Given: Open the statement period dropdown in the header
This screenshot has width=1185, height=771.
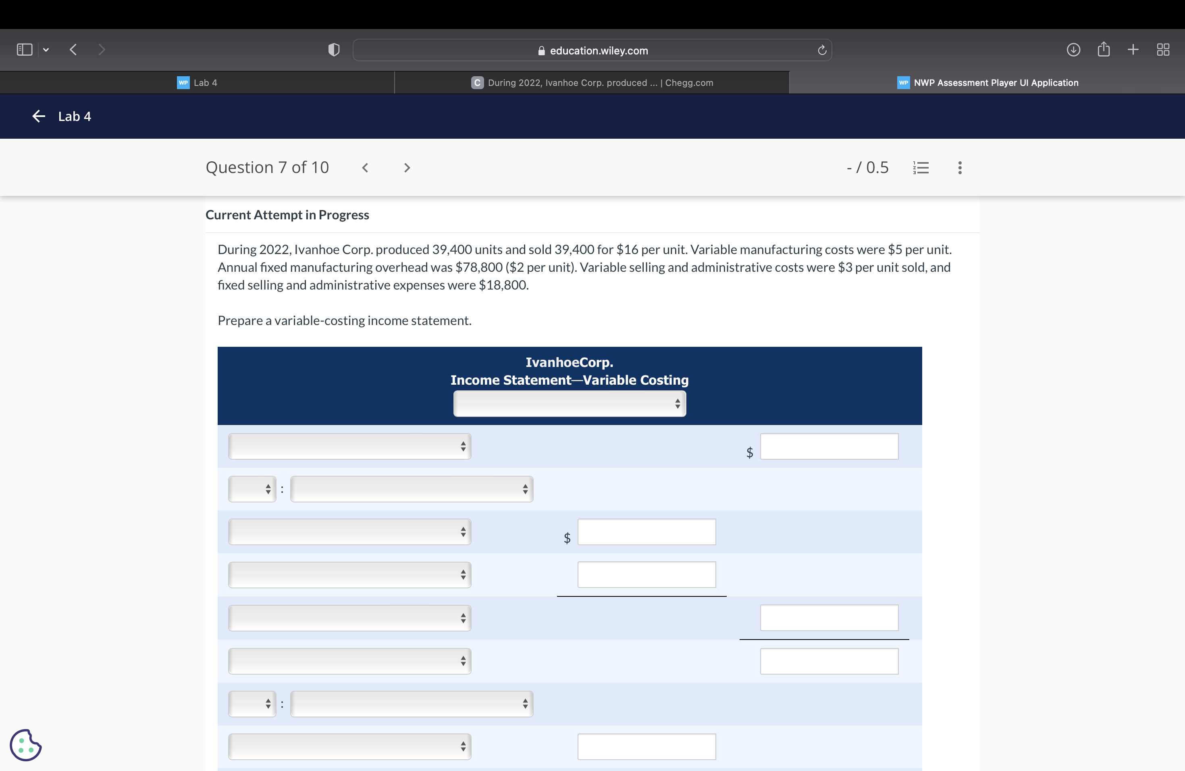Looking at the screenshot, I should [x=569, y=403].
